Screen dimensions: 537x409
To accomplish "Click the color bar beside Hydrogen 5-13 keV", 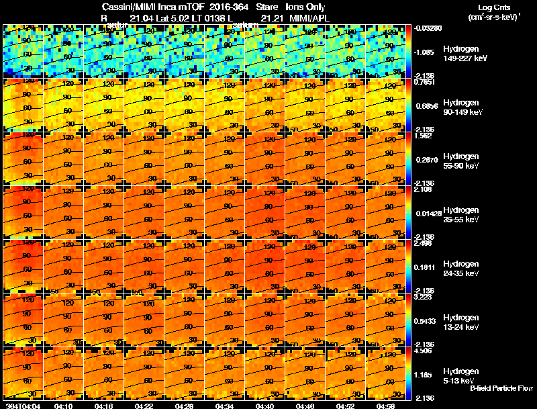I will (x=408, y=373).
